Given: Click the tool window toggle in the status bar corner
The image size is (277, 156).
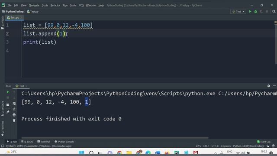Looking at the screenshot, I should (x=3, y=146).
